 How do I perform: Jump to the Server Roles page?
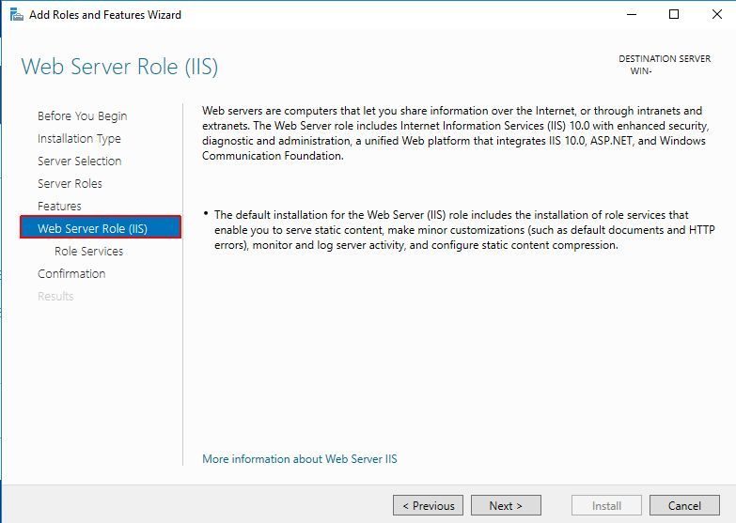(x=70, y=184)
